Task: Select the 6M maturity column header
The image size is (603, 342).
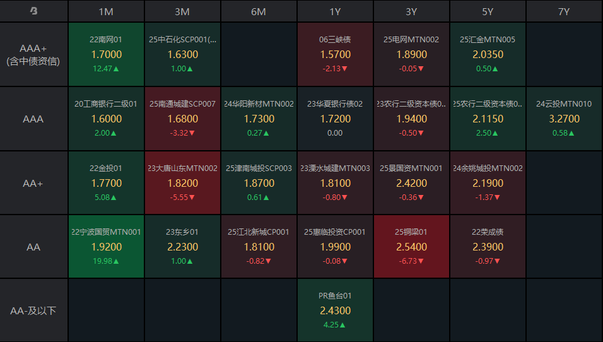Action: click(259, 11)
